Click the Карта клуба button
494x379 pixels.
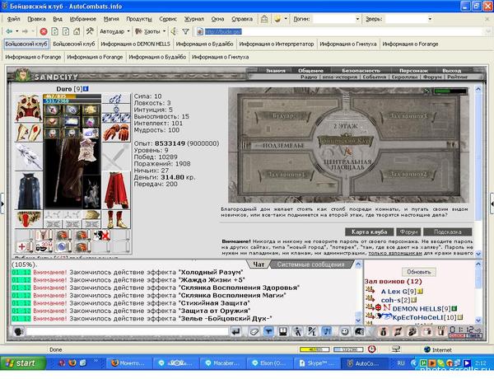369,232
